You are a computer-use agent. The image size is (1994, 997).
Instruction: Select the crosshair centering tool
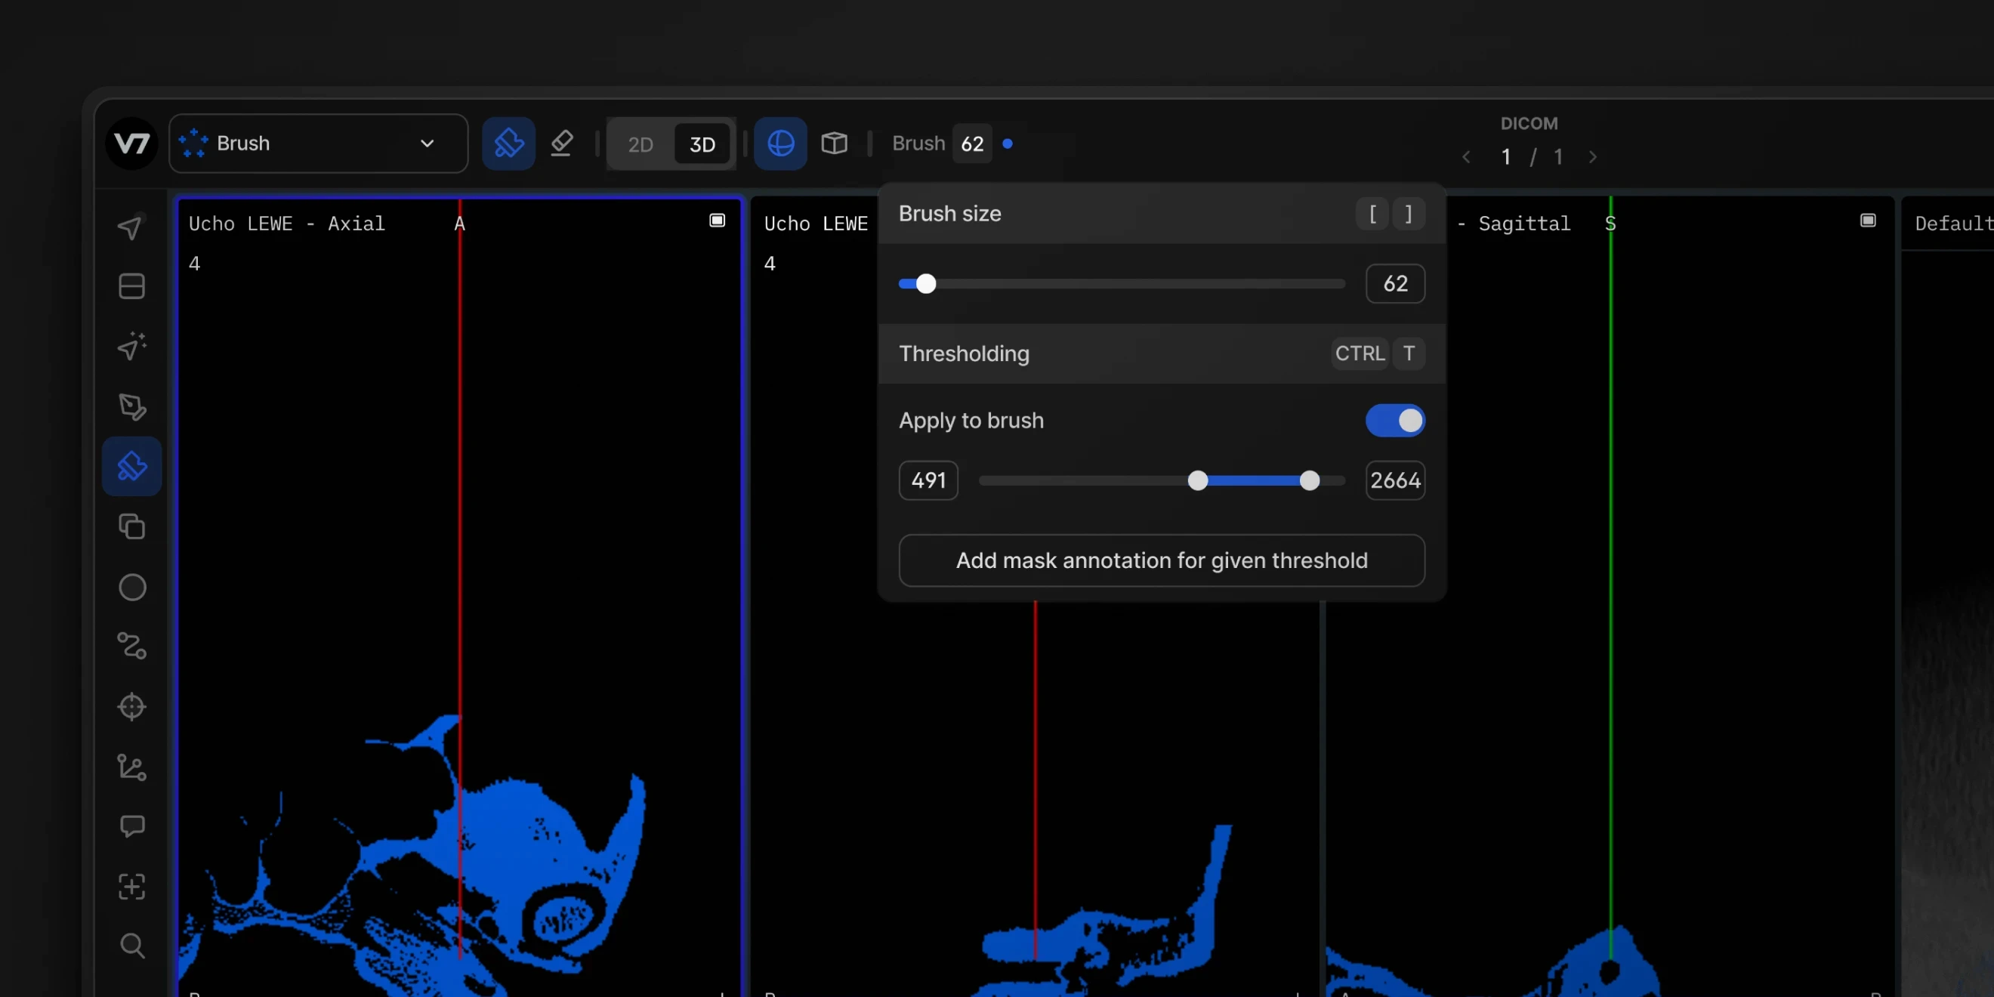[x=131, y=707]
